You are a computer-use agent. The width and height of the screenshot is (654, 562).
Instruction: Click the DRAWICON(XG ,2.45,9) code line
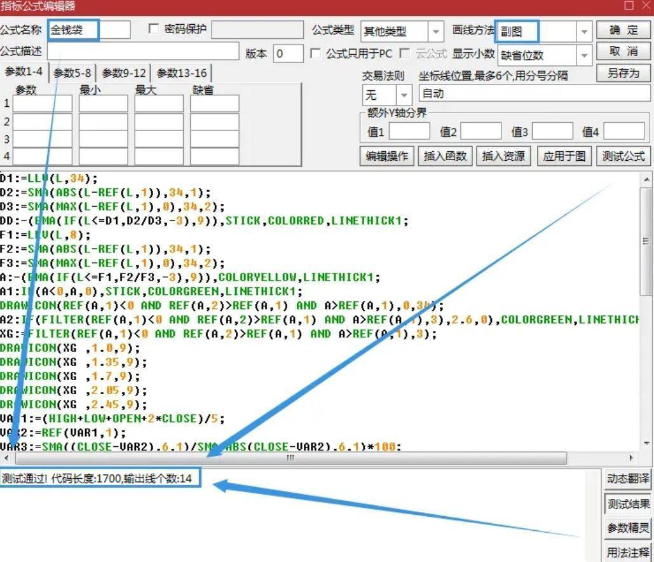[x=74, y=405]
